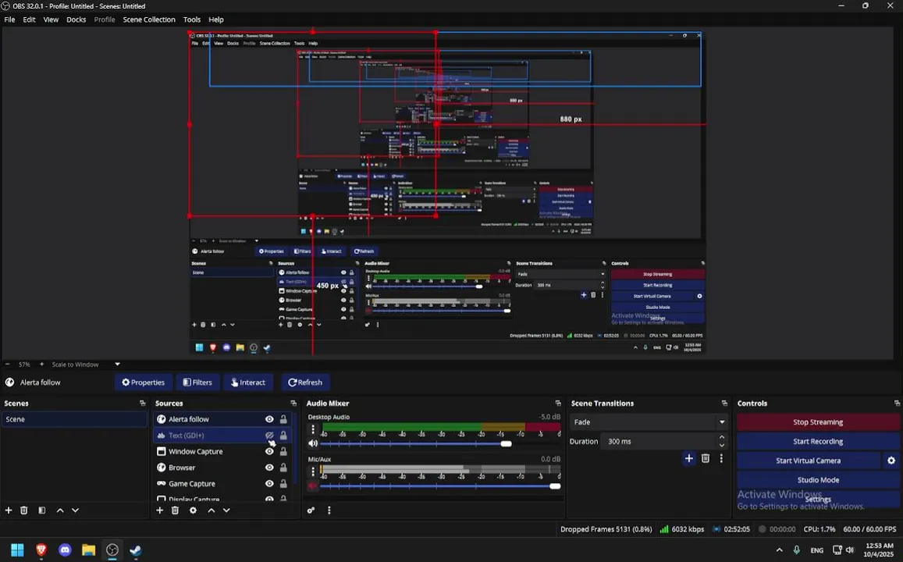This screenshot has height=562, width=903.
Task: Open Edit menu
Action: click(30, 20)
